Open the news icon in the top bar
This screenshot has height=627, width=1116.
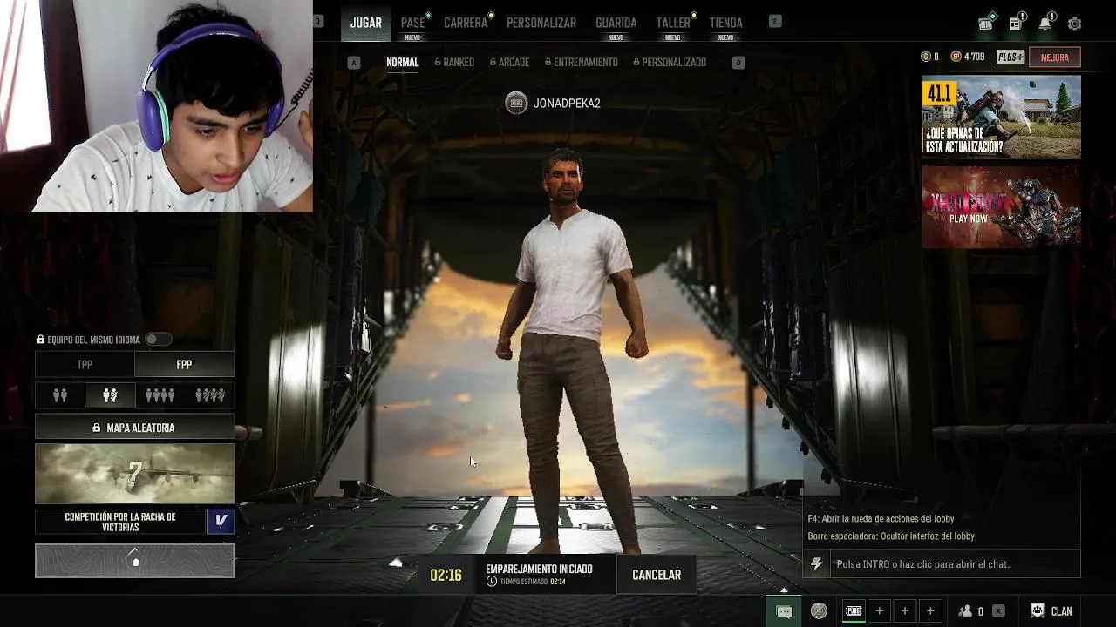click(x=1016, y=24)
